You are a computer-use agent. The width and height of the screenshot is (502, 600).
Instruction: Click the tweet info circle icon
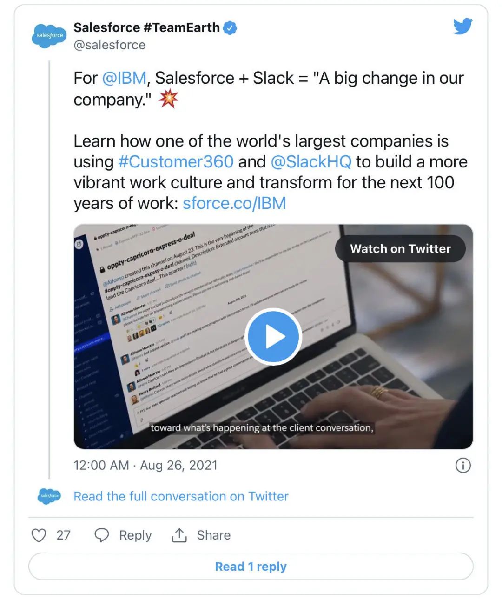(x=462, y=465)
